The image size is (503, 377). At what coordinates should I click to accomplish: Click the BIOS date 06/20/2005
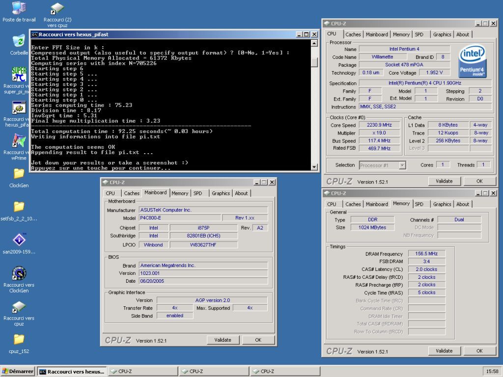tap(203, 281)
